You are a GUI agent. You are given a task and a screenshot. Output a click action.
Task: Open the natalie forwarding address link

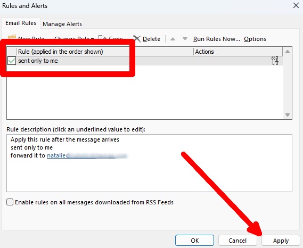(x=87, y=155)
